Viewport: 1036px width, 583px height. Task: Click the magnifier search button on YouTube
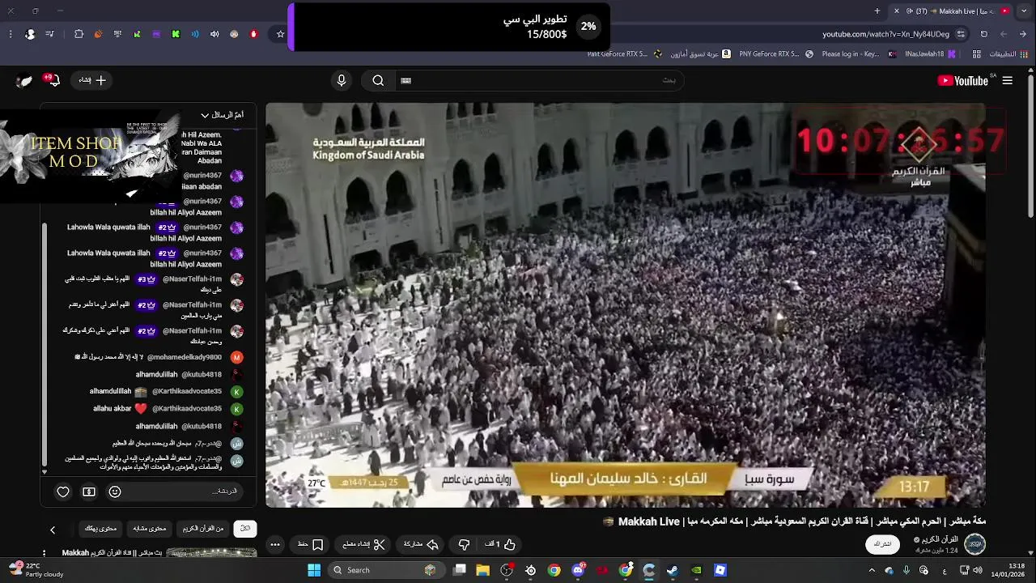point(378,80)
